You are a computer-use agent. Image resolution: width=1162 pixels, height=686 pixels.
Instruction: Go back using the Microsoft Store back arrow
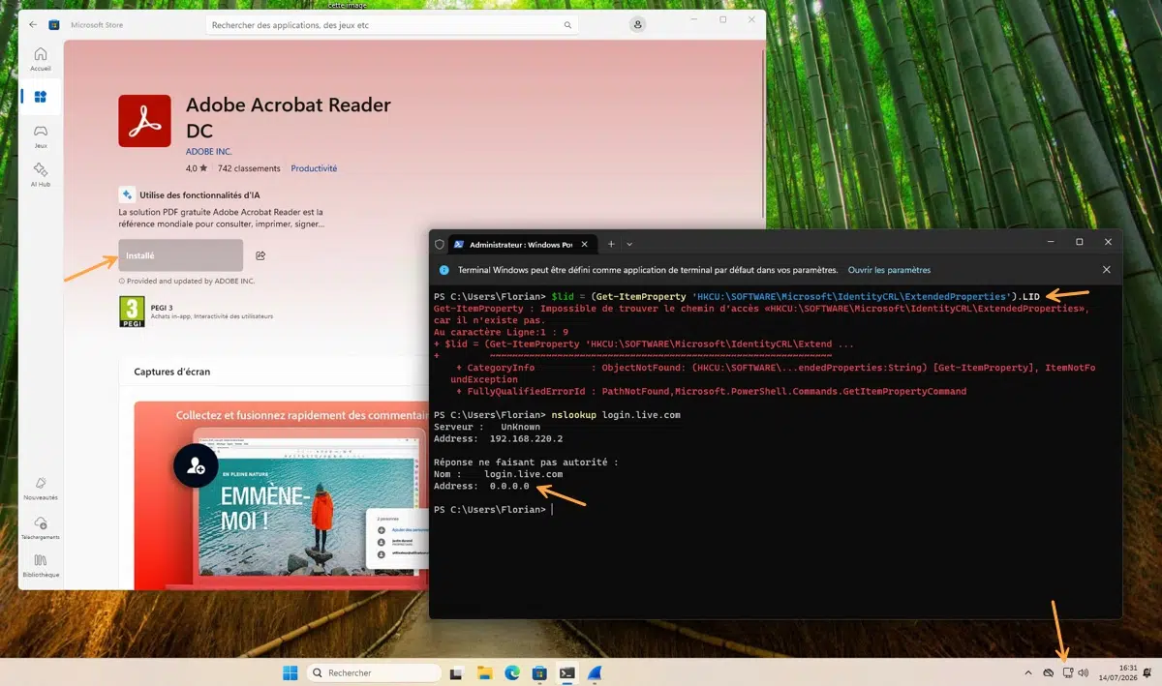coord(34,24)
